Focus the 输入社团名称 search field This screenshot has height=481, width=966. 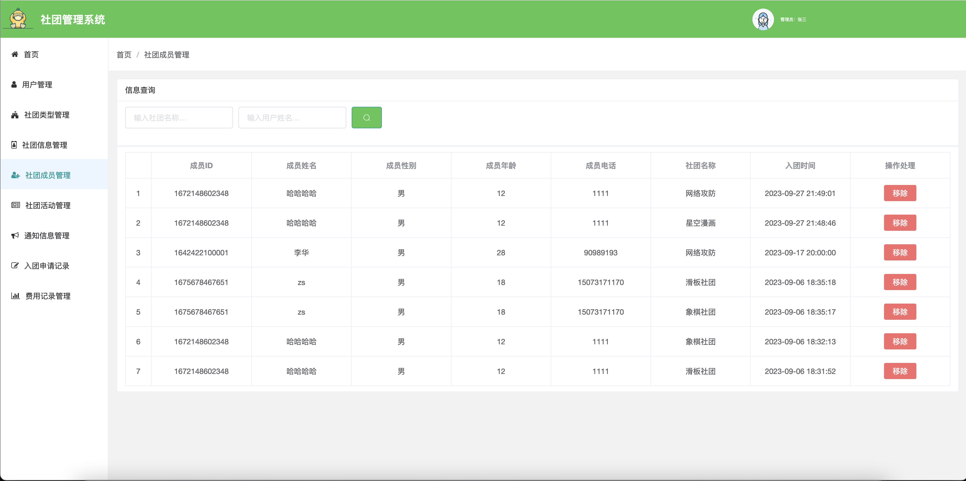(179, 118)
